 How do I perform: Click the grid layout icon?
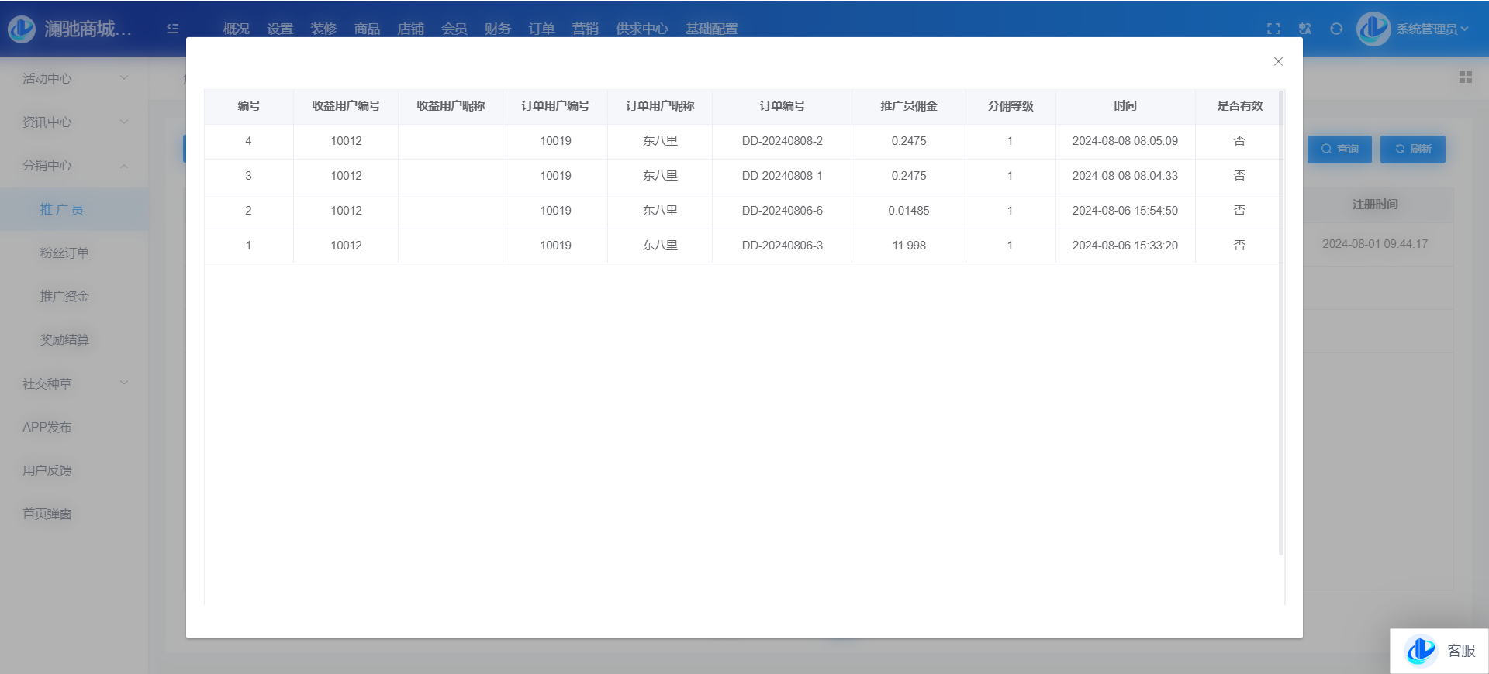tap(1465, 77)
